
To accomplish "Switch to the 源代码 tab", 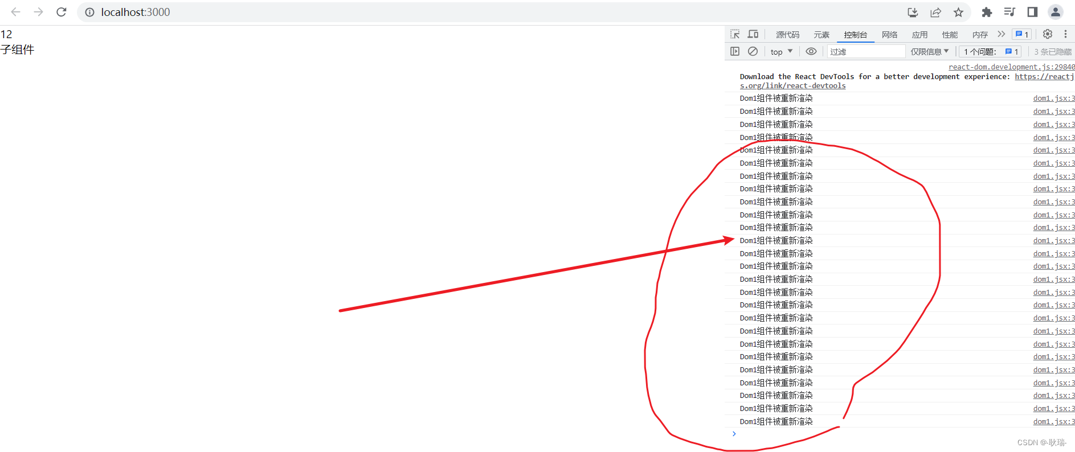I will 787,35.
